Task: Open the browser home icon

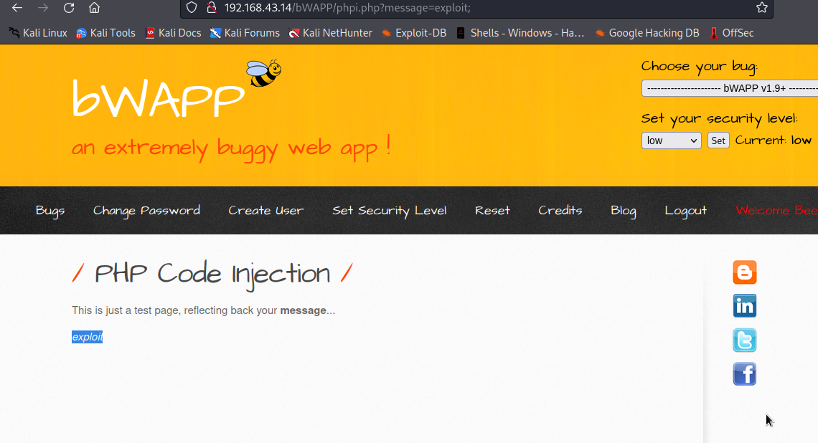Action: (x=94, y=8)
